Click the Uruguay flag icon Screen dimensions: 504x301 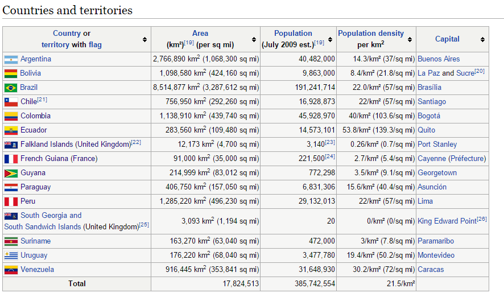pos(11,255)
